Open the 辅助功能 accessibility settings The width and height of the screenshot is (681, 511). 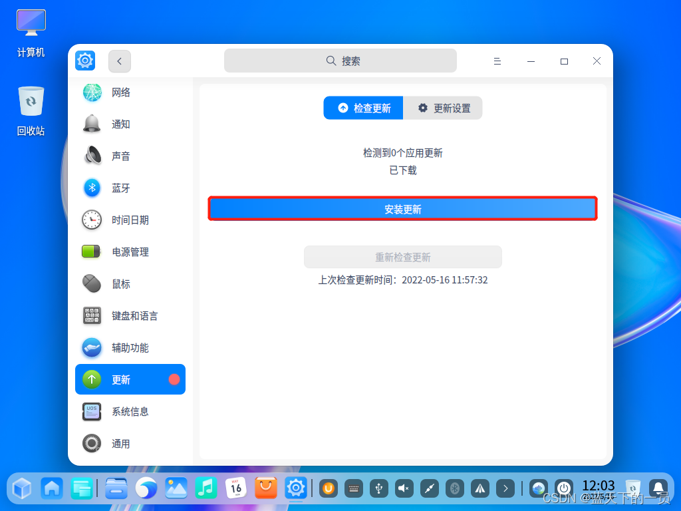coord(130,347)
